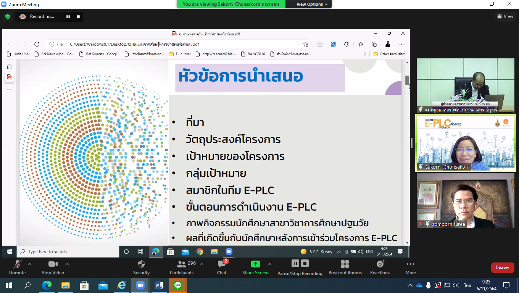Click tab actions icon atop Edge sidebar
Viewport: 519px width, 293px height.
click(x=9, y=67)
